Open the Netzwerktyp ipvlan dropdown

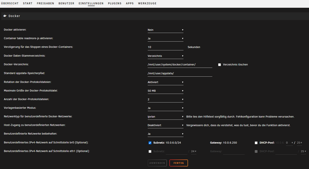(166, 116)
